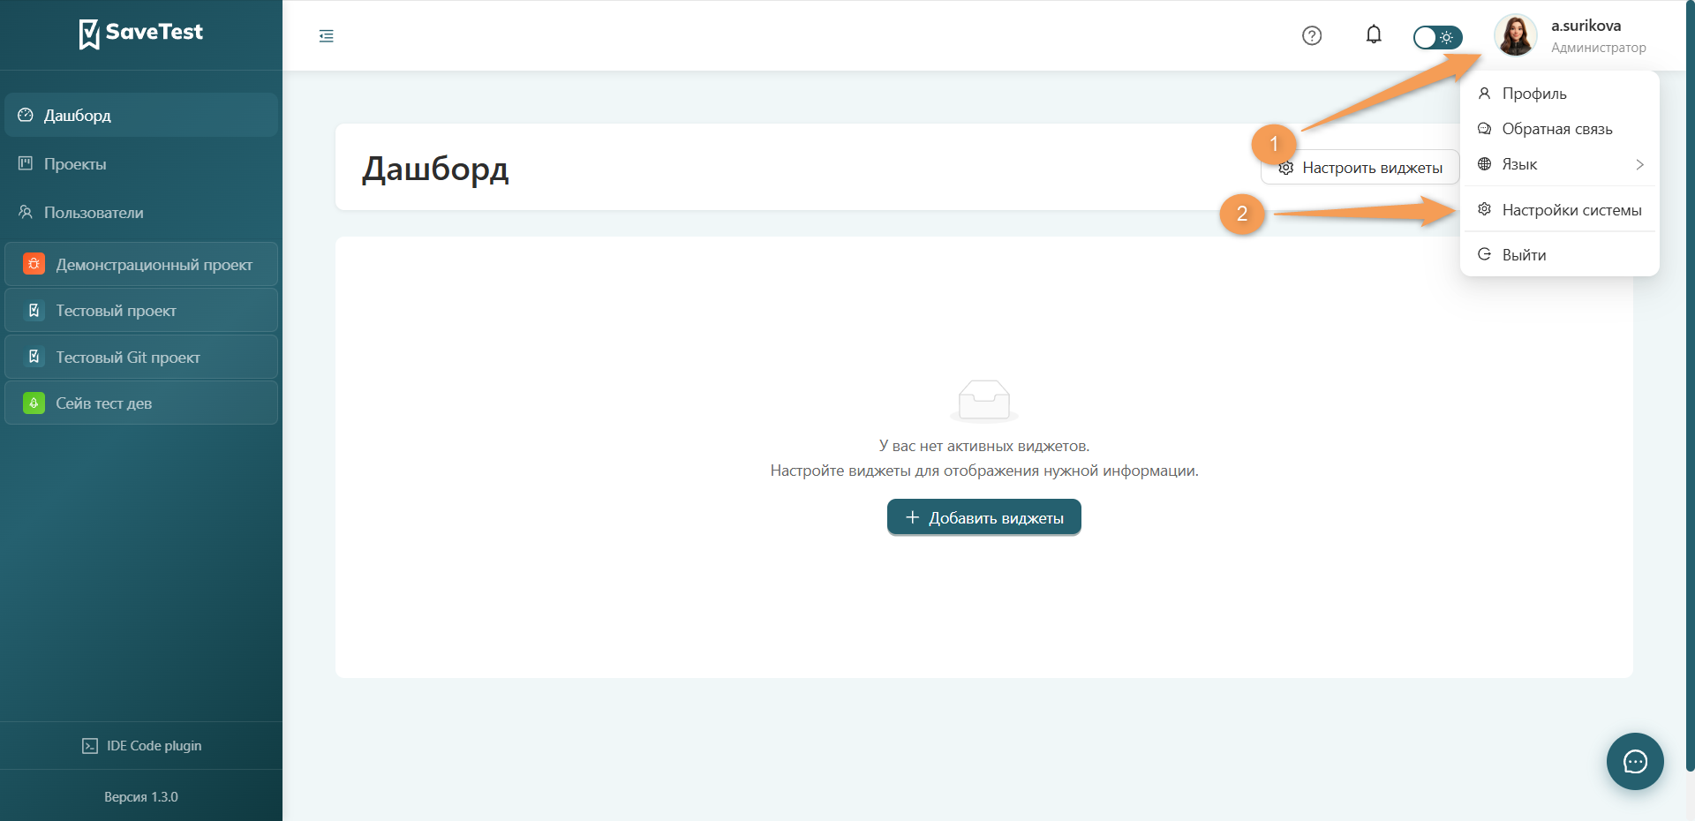This screenshot has height=821, width=1695.
Task: Click the Пользователи people icon
Action: [26, 212]
